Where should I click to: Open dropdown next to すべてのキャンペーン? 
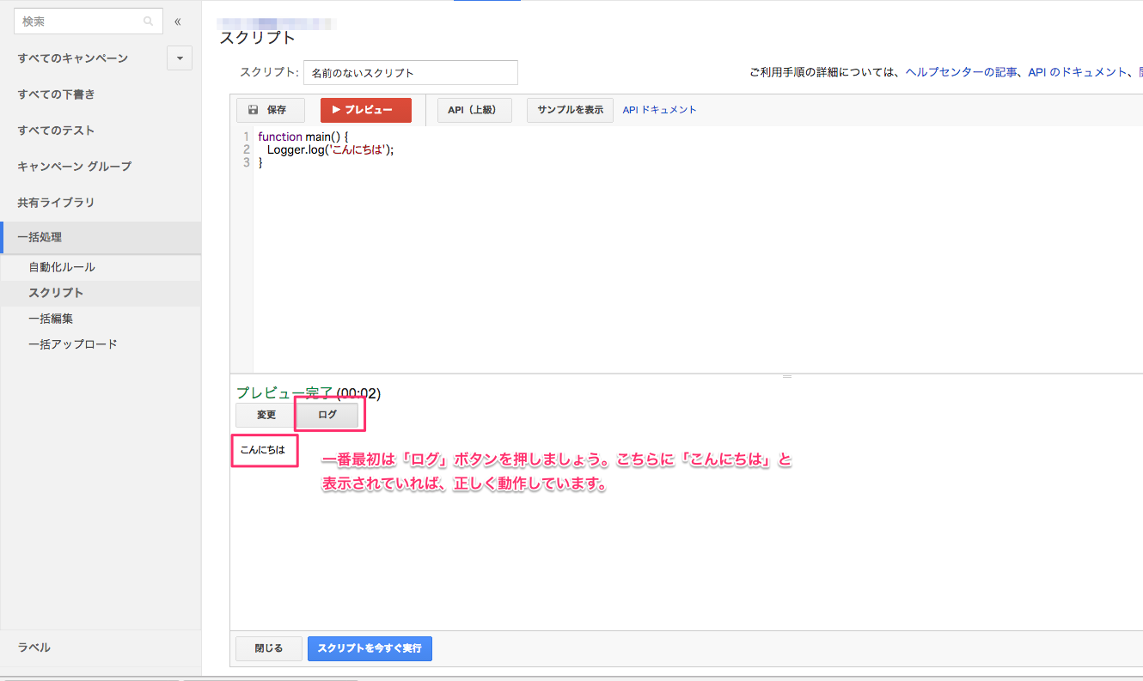tap(180, 58)
